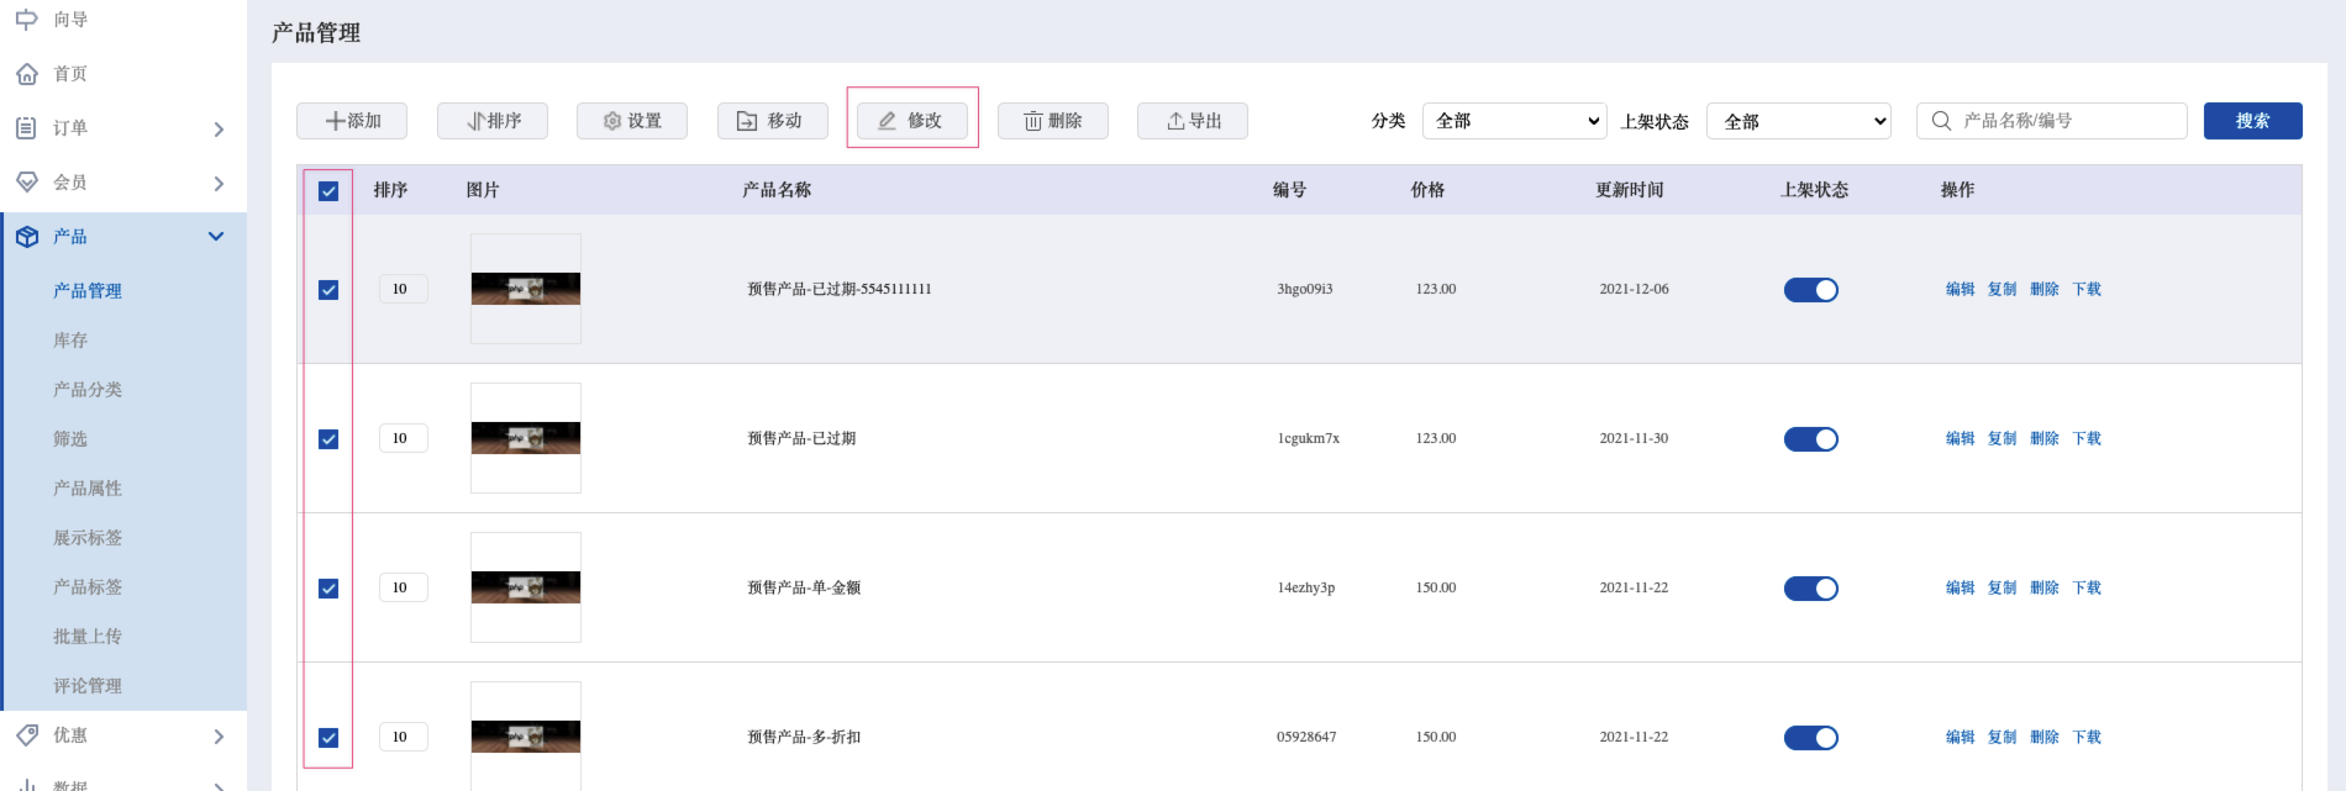Screen dimensions: 2346x791
Task: Click the blue 搜索 button
Action: (x=2252, y=121)
